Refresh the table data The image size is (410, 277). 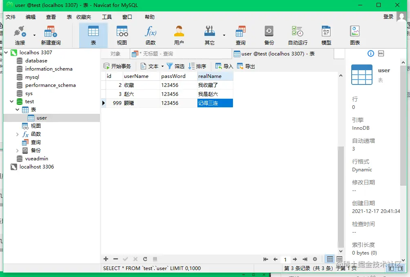(145, 259)
